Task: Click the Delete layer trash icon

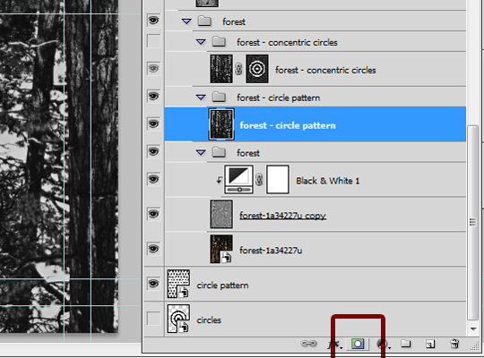Action: (x=454, y=344)
